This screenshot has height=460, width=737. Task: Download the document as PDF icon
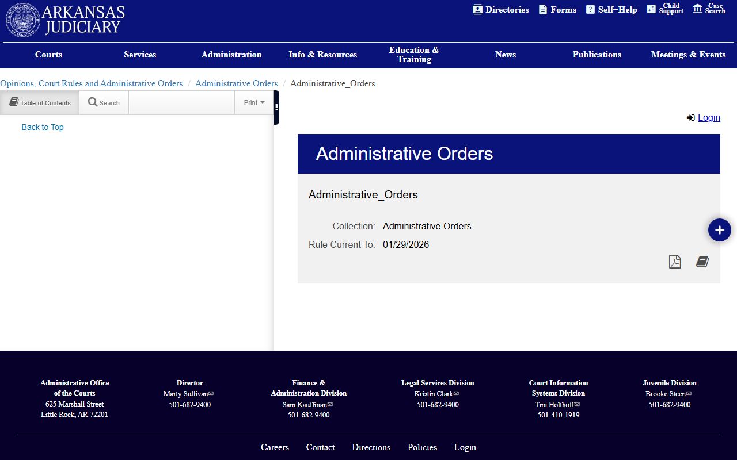click(x=675, y=262)
